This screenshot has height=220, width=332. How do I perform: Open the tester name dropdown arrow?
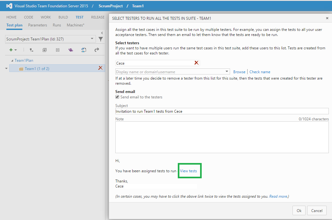point(227,71)
